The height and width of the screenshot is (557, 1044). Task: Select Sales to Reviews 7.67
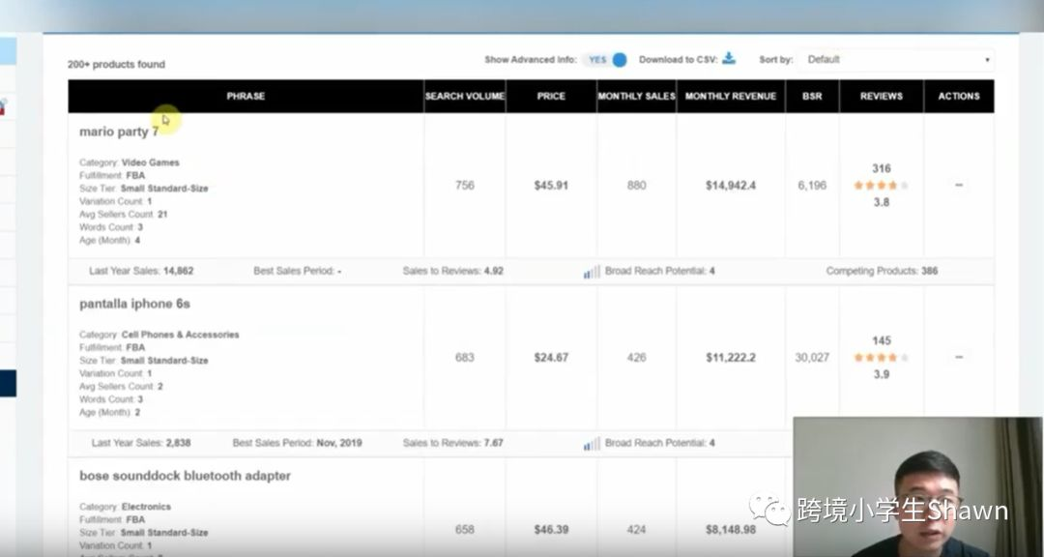452,443
